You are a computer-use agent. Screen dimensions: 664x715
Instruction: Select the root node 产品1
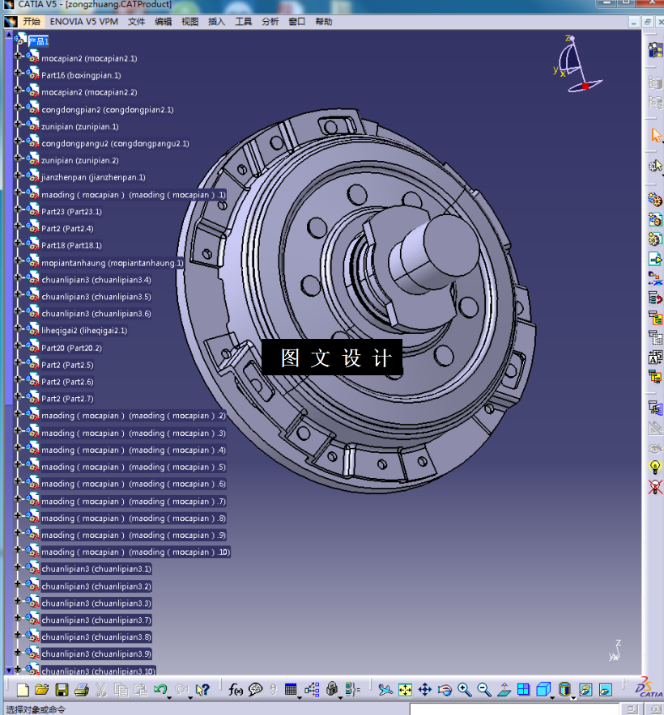point(38,41)
